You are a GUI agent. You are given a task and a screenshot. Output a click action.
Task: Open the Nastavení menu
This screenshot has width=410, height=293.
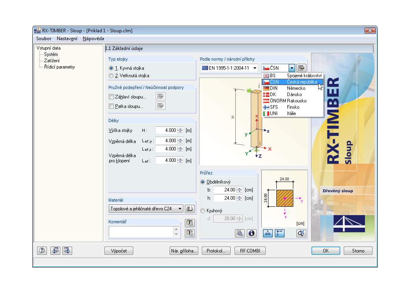click(67, 39)
